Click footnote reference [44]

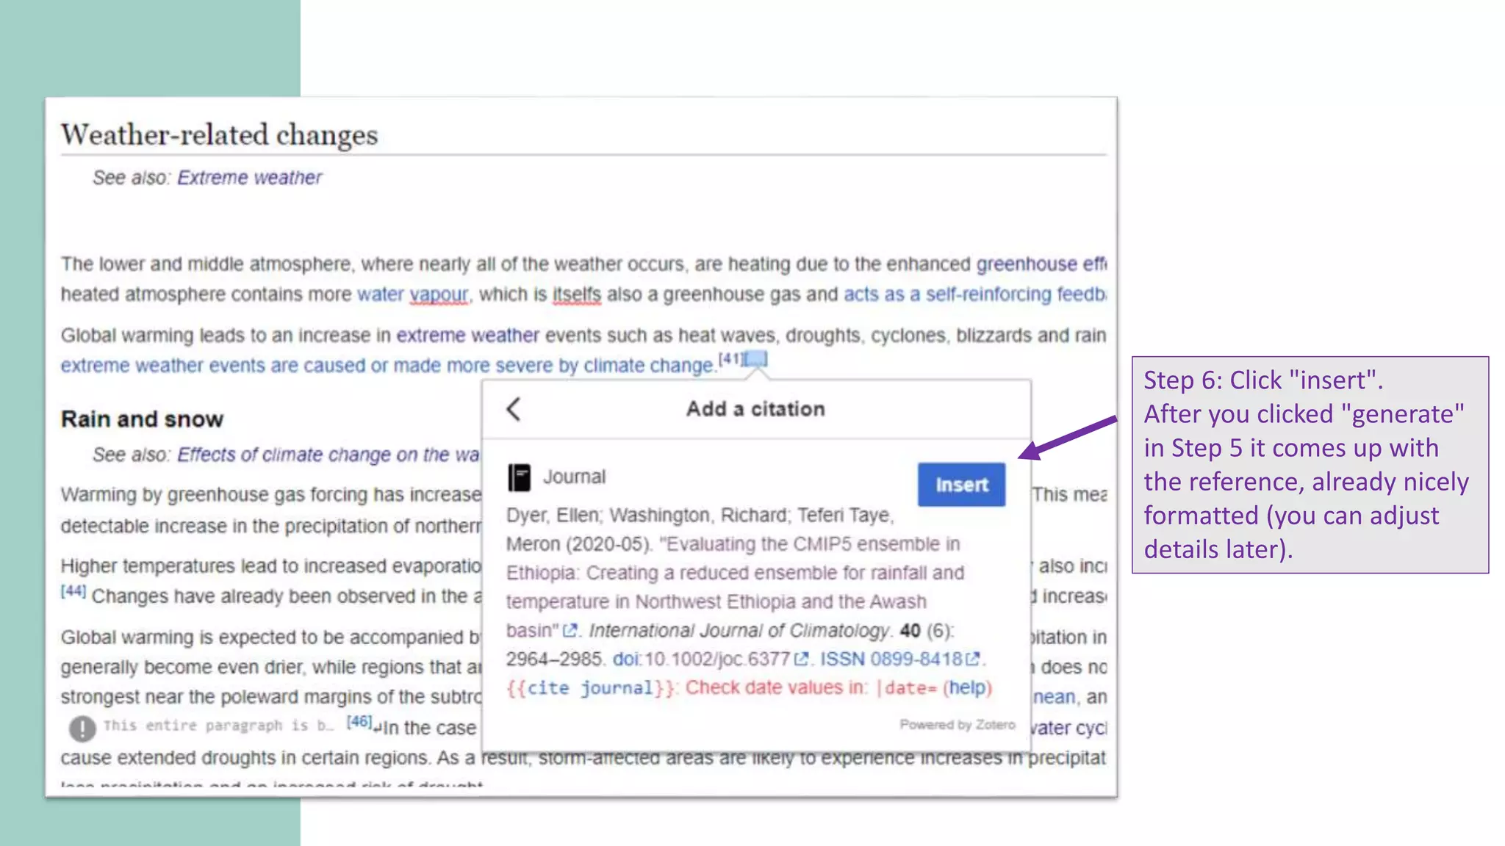[73, 591]
